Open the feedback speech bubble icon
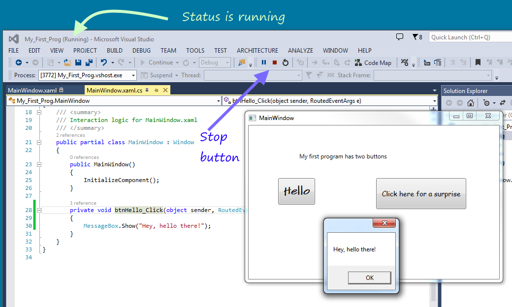This screenshot has height=307, width=512. 400,37
